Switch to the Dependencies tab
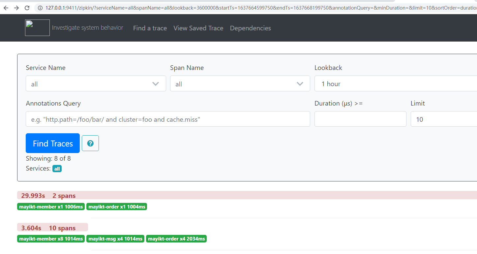Screen dimensions: 477x254 point(251,28)
